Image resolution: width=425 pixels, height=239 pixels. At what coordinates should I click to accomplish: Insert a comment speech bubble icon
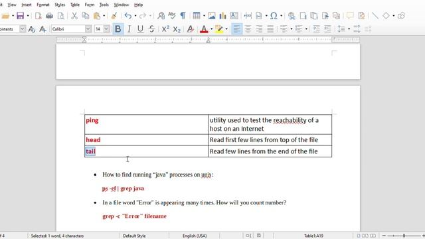coord(350,16)
